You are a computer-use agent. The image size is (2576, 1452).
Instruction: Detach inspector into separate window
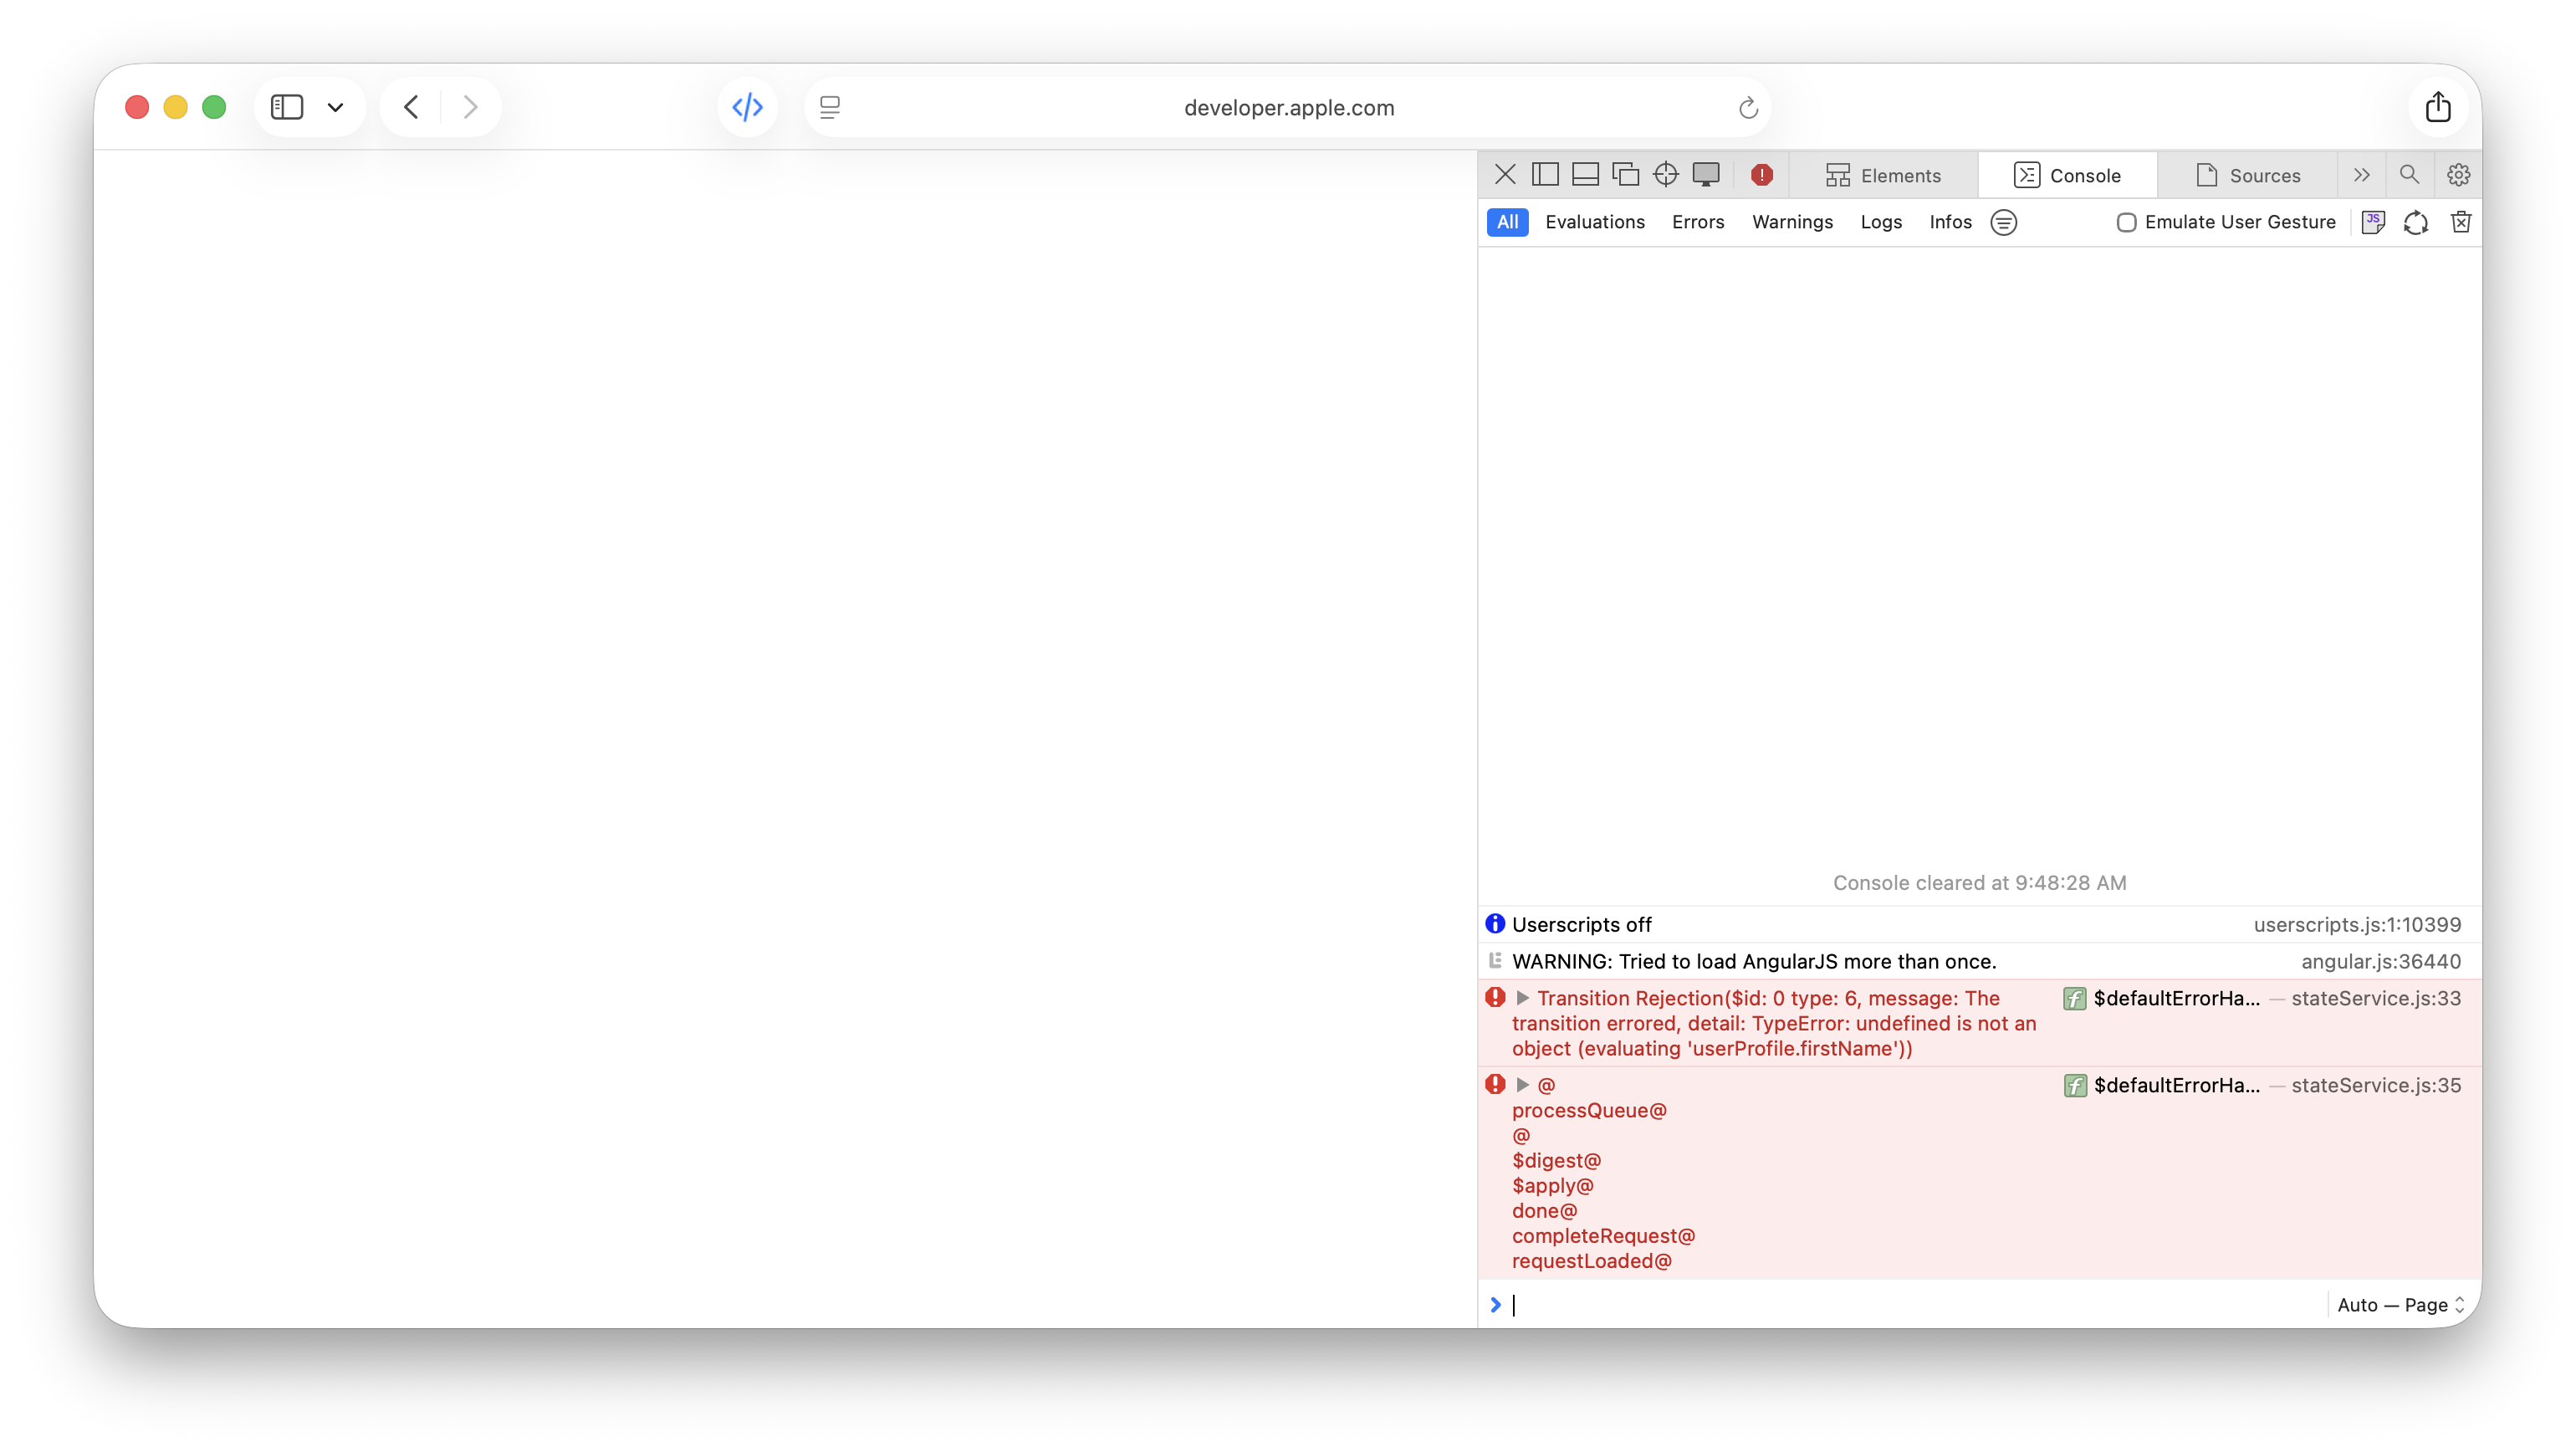point(1625,175)
